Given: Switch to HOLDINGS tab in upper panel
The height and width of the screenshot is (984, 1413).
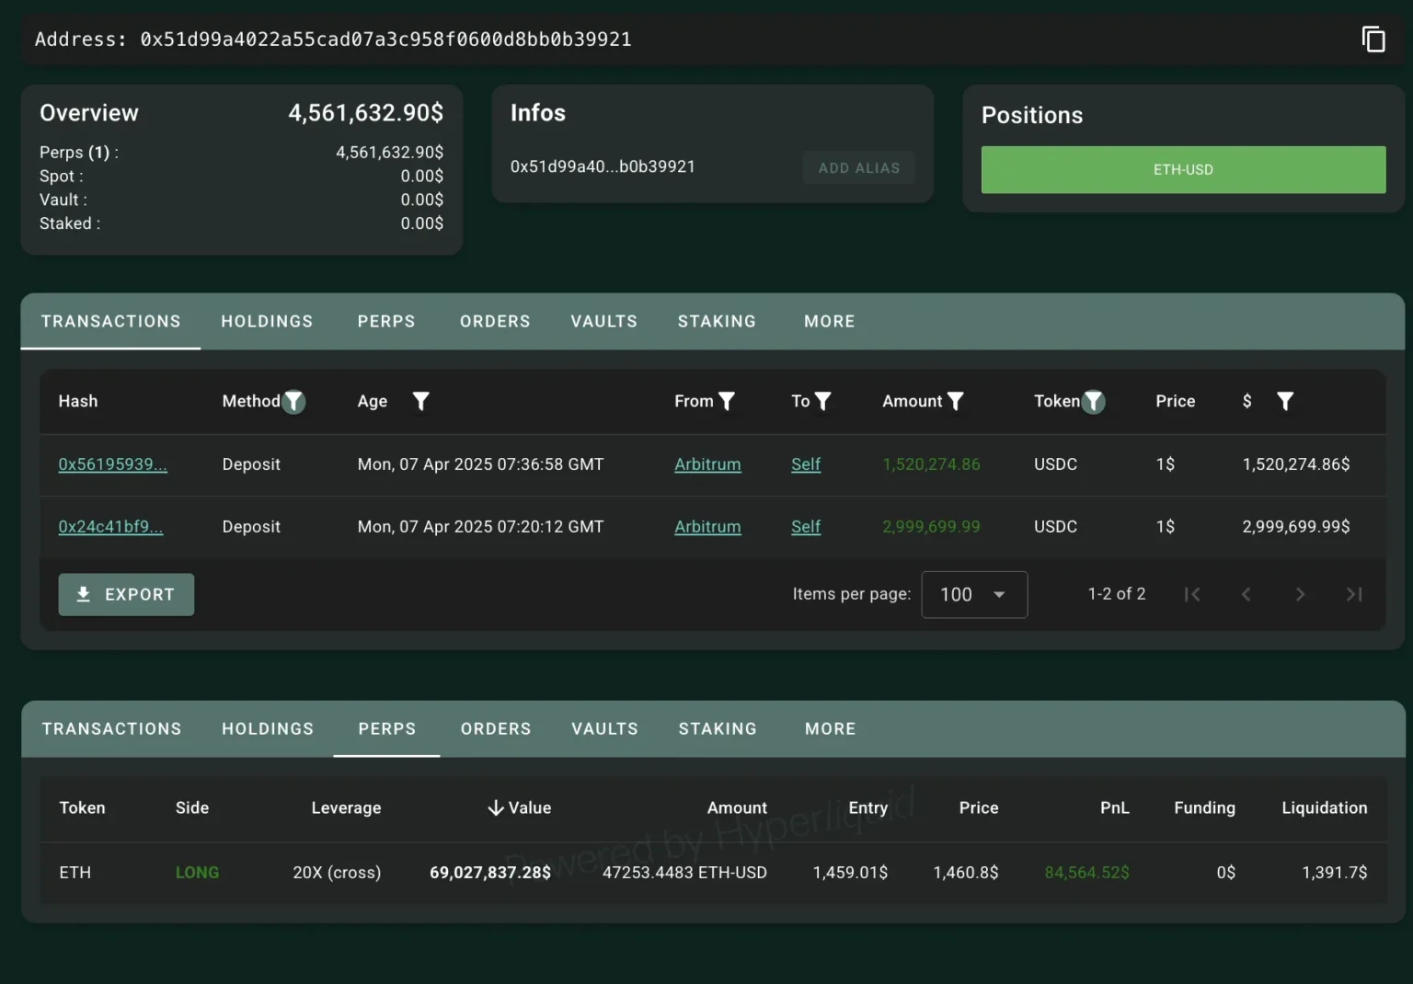Looking at the screenshot, I should [267, 321].
